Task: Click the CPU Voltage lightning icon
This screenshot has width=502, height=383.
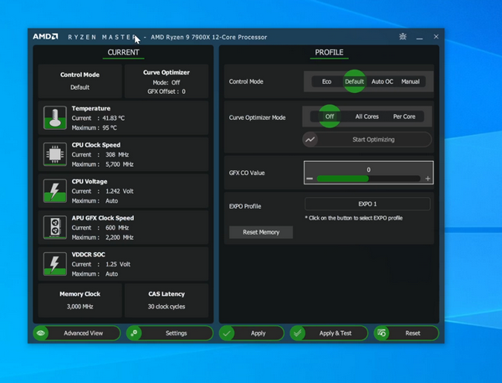Action: click(x=55, y=191)
